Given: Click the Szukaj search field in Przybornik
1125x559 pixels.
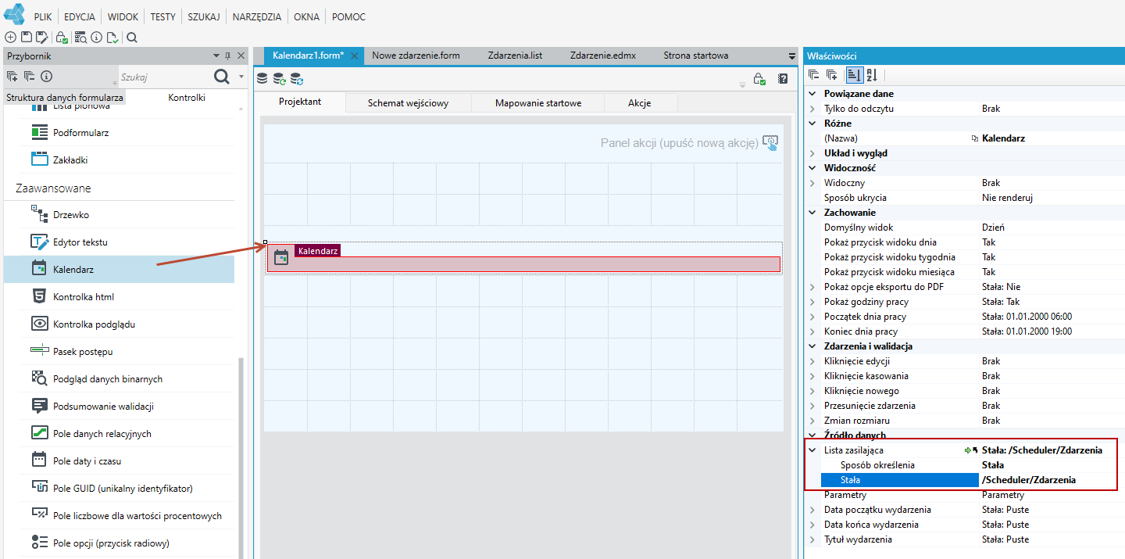Looking at the screenshot, I should click(164, 77).
